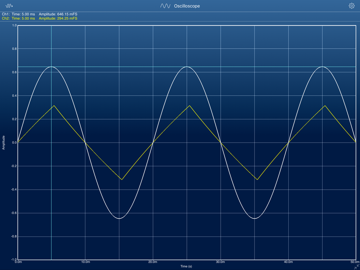Click the 40.0m time axis label

(288, 262)
